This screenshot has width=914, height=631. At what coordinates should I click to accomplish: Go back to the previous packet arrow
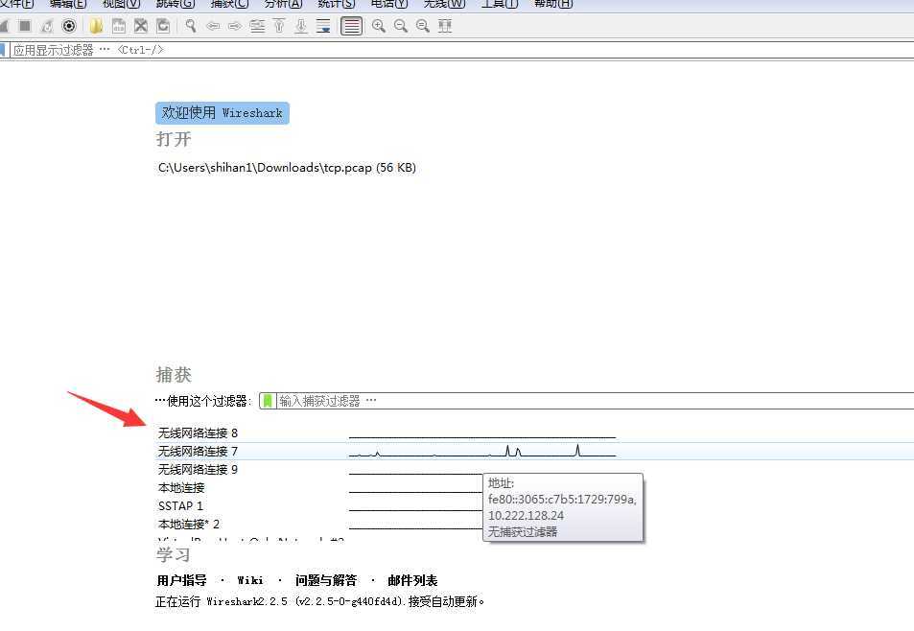tap(213, 26)
